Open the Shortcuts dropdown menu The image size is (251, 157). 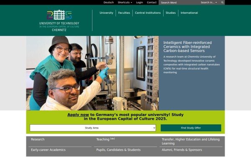(x=125, y=3)
